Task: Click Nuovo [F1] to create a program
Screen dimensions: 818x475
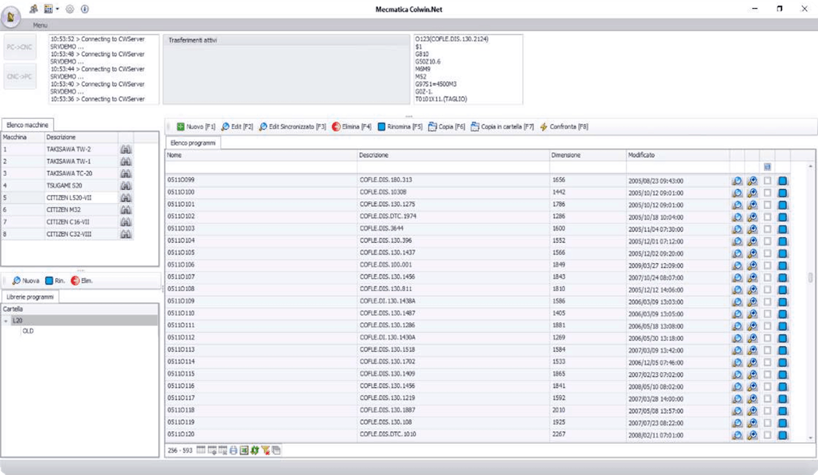Action: [196, 127]
